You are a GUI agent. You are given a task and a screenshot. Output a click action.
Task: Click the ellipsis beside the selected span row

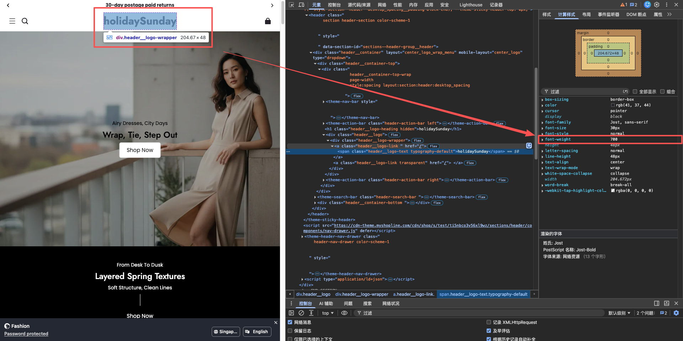point(288,152)
